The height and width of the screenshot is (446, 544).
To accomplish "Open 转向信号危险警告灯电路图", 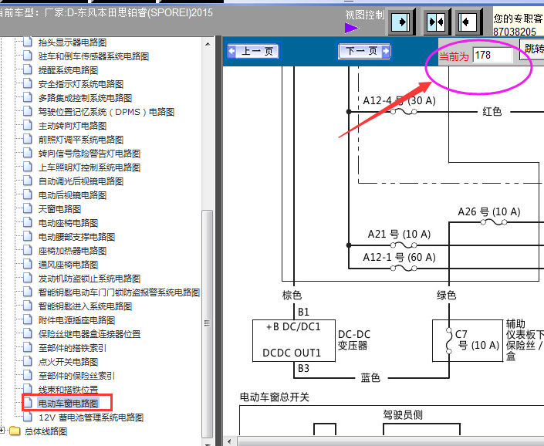I will 90,154.
